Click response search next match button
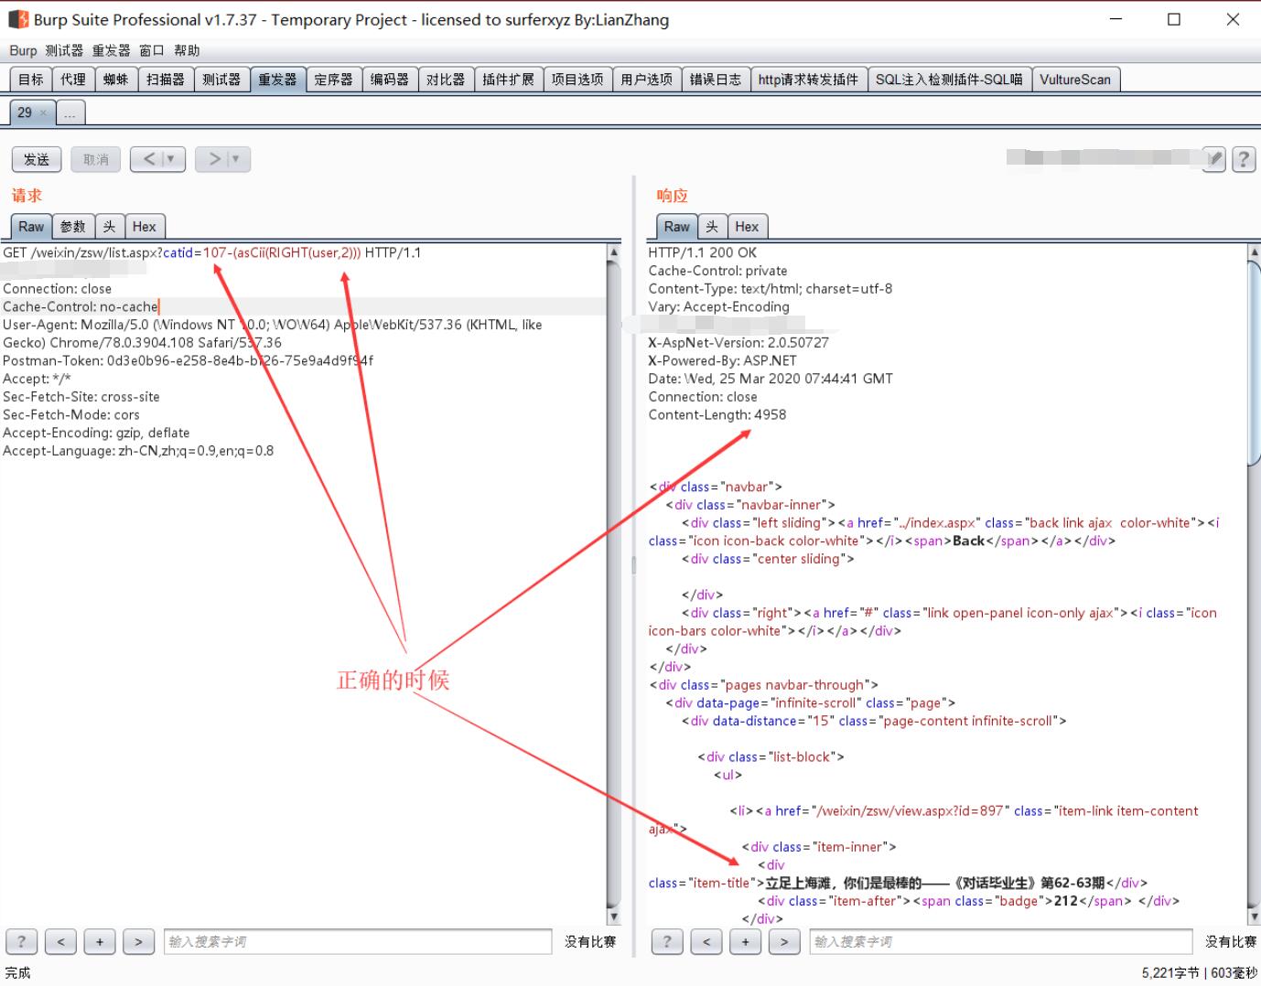The width and height of the screenshot is (1261, 986). (x=784, y=941)
